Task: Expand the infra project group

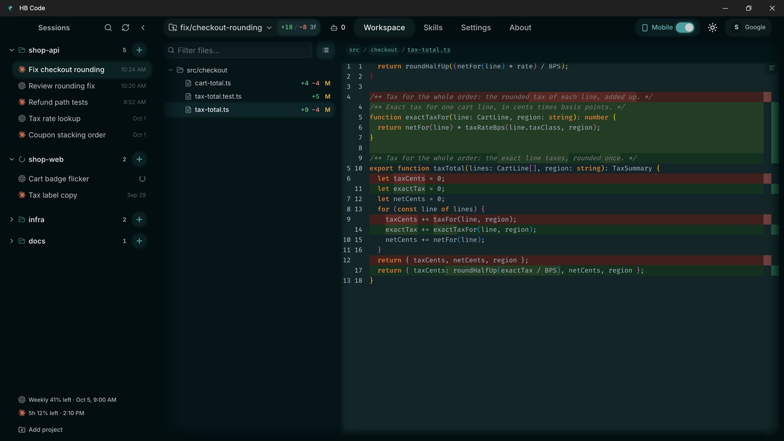Action: click(12, 220)
